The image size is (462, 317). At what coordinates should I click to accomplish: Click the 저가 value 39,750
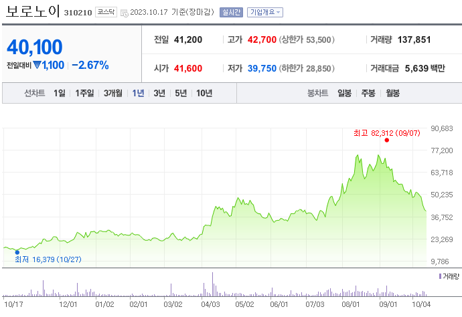pos(262,68)
